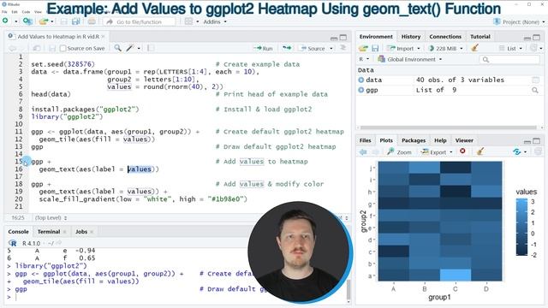Click Load workspace icon in Environment pane
This screenshot has height=308, width=548.
363,48
